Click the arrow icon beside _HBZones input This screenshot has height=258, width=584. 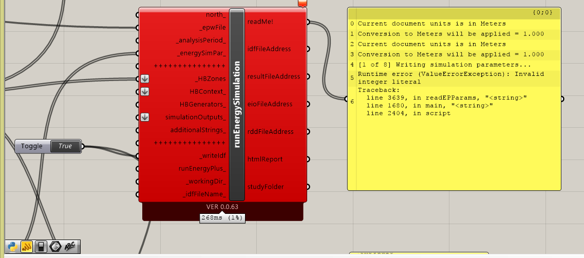click(x=144, y=79)
